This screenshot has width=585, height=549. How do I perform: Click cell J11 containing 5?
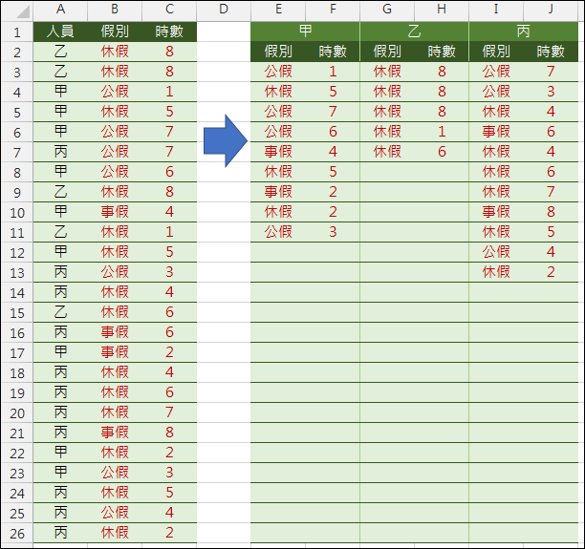pyautogui.click(x=551, y=232)
